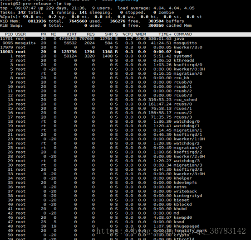Select the mosquitto command name
Image resolution: width=251 pixels, height=240 pixels.
185,43
